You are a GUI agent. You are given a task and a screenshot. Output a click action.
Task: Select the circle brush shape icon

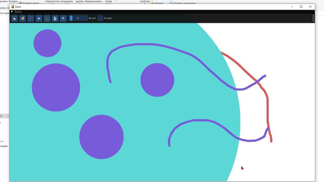pyautogui.click(x=63, y=18)
